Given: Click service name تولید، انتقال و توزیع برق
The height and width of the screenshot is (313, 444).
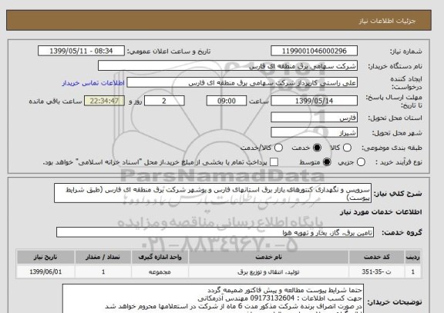Looking at the screenshot, I should [268, 271].
